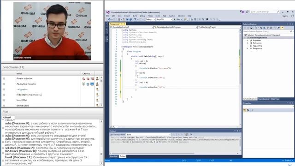295x166 pixels.
Task: Click the bookmark toolbar icon
Action: [207, 19]
